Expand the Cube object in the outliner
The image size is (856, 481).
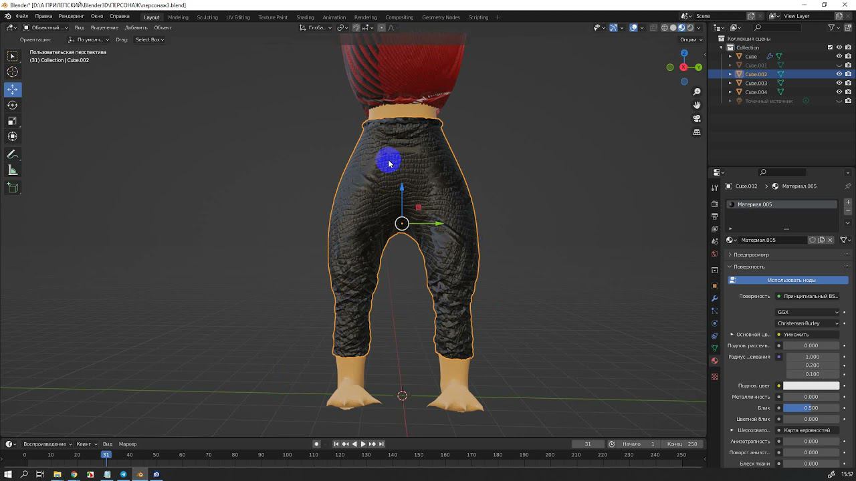pyautogui.click(x=730, y=56)
